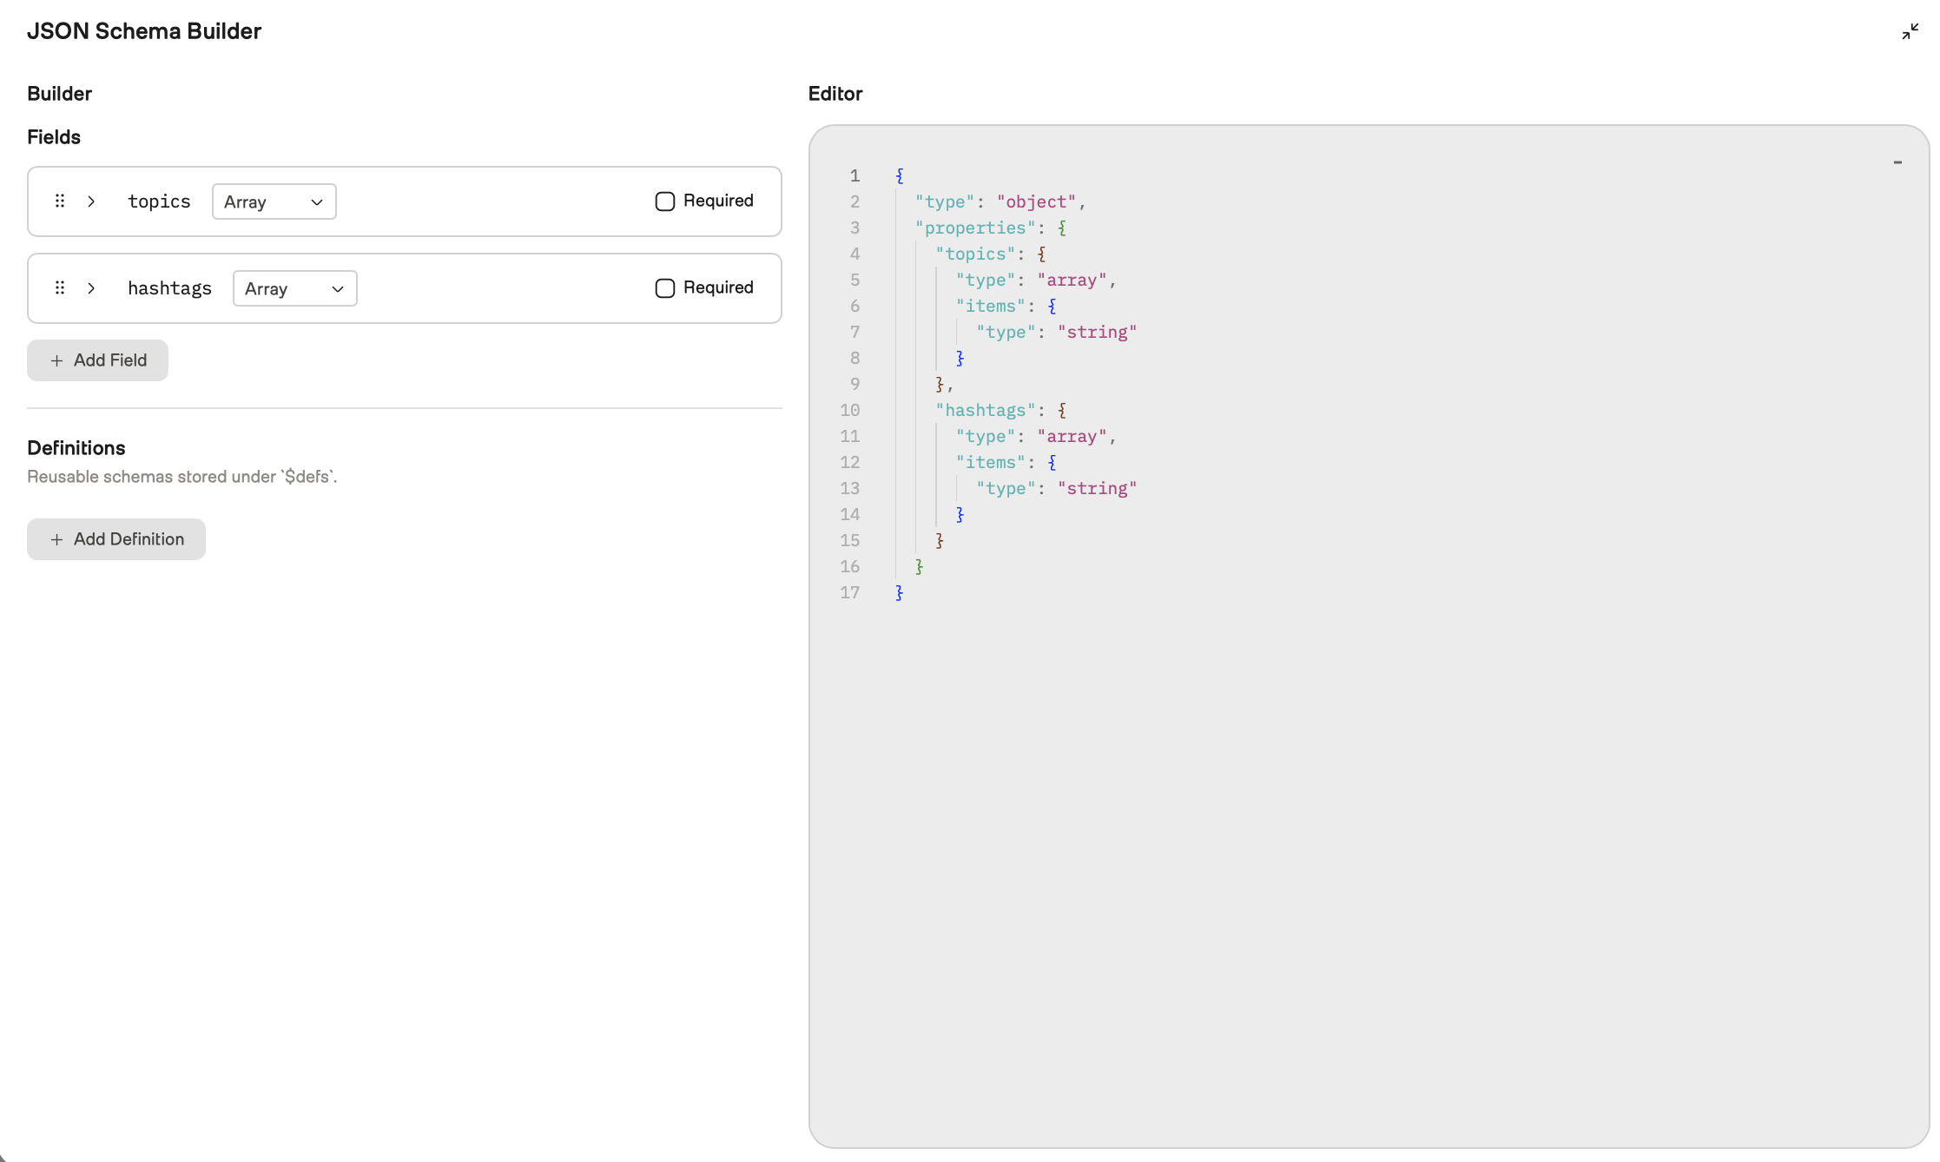Click the plus icon in Add Definition
This screenshot has height=1162, width=1940.
click(x=56, y=539)
